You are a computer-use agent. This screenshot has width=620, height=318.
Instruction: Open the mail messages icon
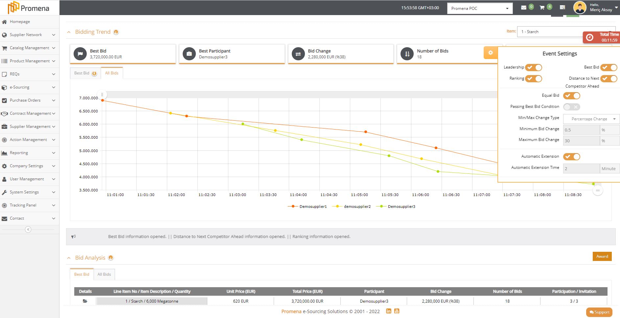point(523,8)
